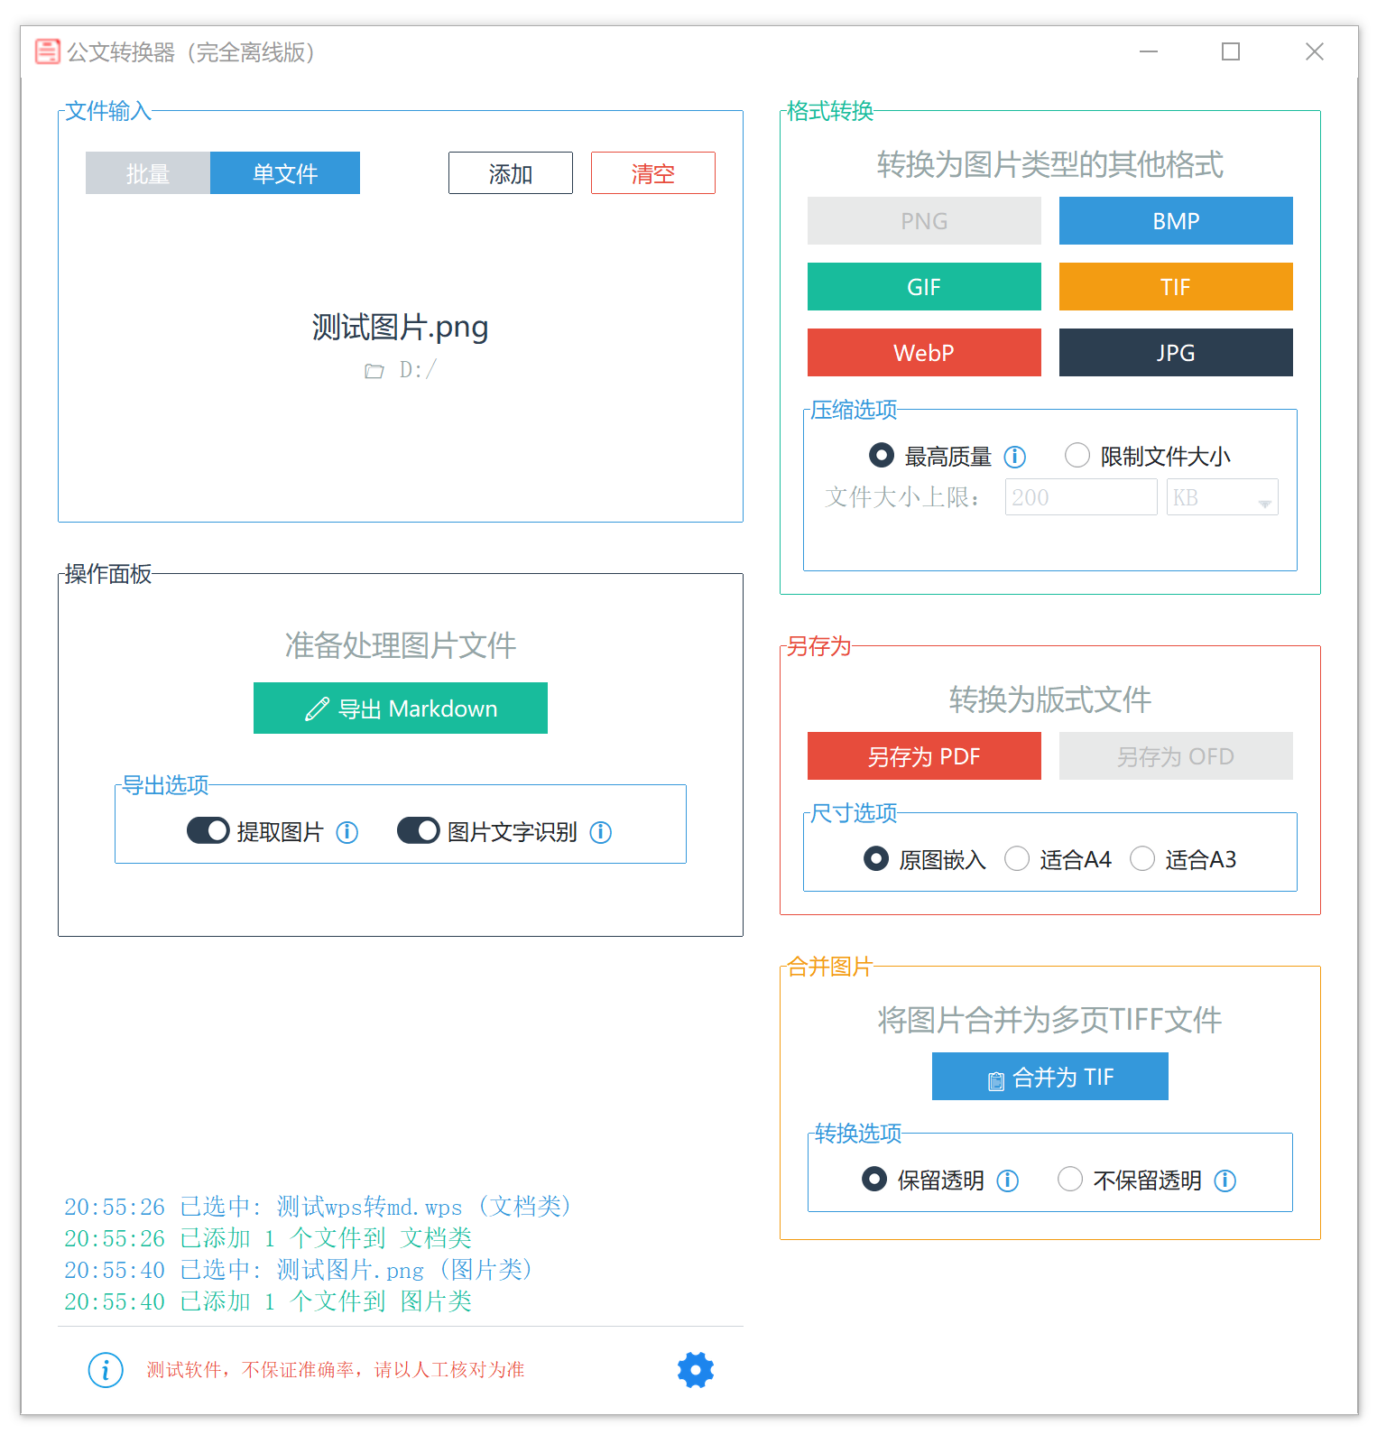Toggle the 图片文字识别 switch
This screenshot has width=1377, height=1435.
coord(418,831)
